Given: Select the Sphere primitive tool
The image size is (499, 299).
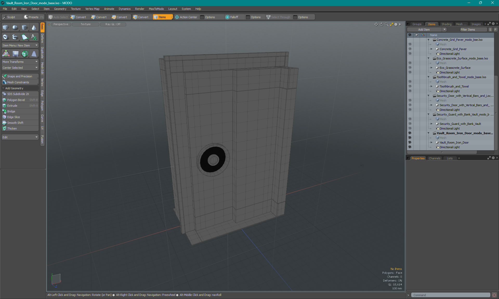Looking at the screenshot, I should (x=15, y=28).
